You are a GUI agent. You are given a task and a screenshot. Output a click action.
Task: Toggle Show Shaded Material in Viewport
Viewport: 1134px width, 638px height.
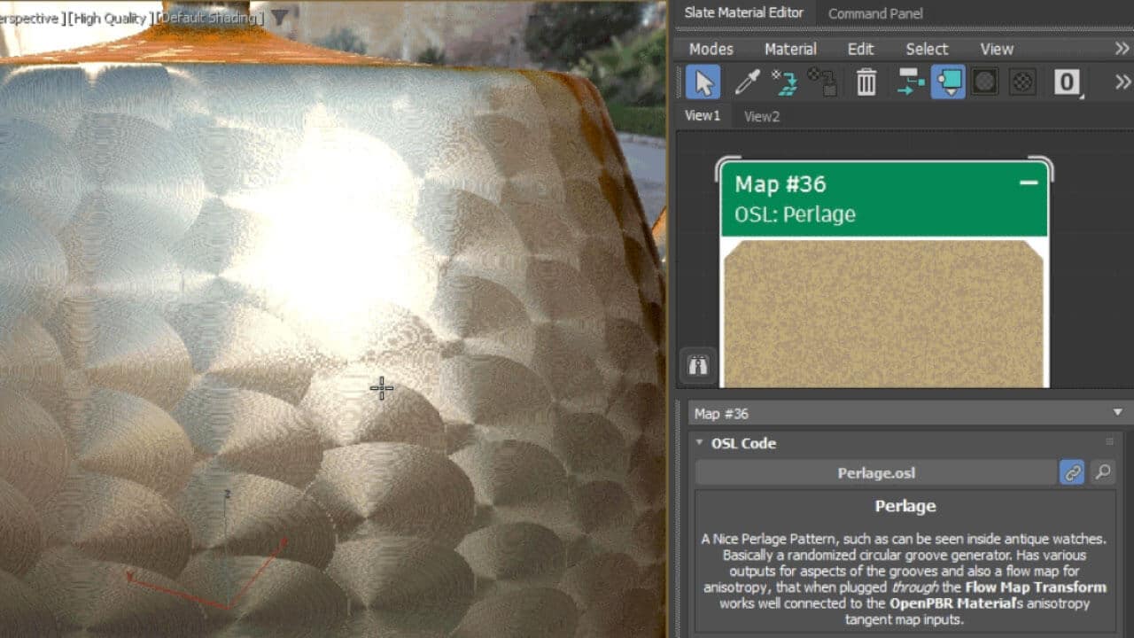(984, 82)
